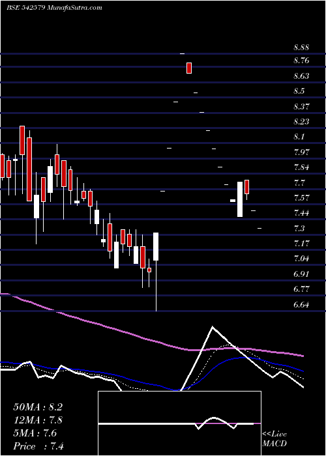Click the 7.3 price axis label
This screenshot has width=326, height=456.
pyautogui.click(x=299, y=228)
